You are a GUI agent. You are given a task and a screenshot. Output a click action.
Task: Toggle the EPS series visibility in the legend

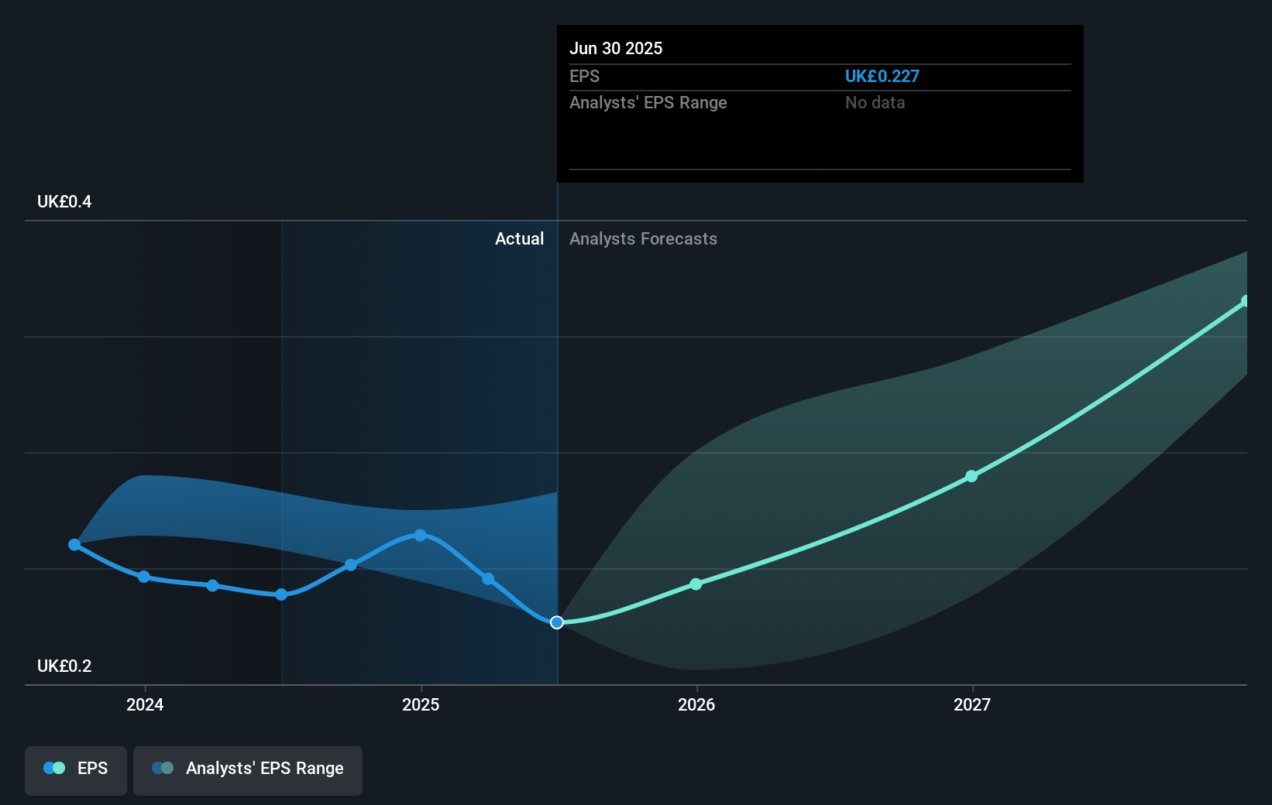[x=75, y=770]
